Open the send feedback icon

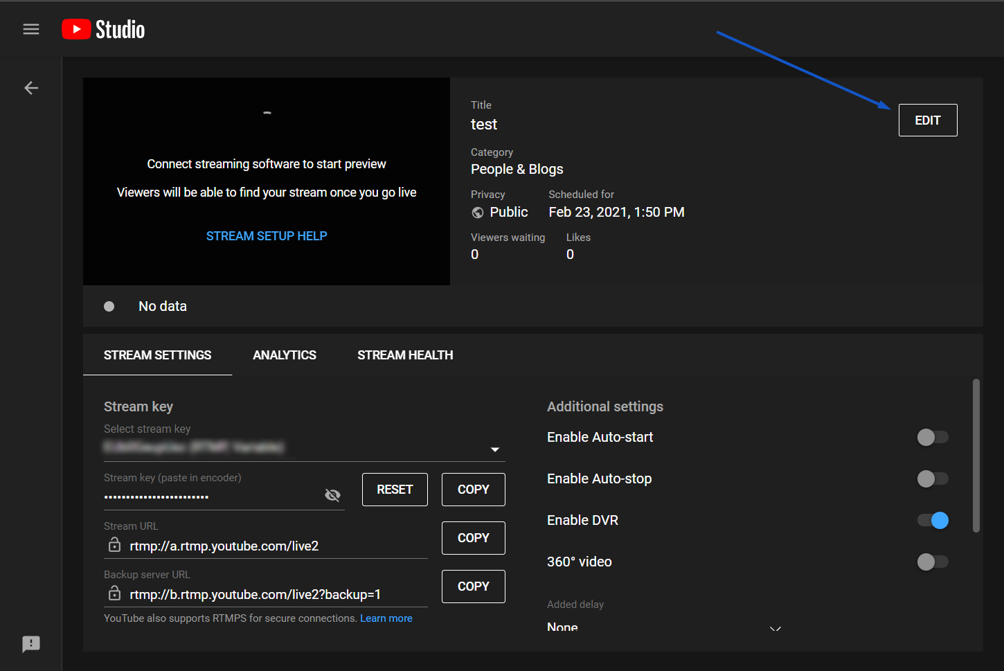[x=31, y=644]
